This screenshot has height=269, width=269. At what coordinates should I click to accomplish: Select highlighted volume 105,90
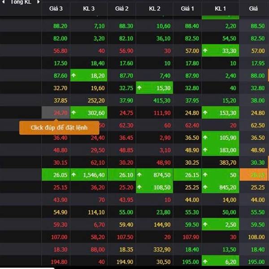pyautogui.click(x=220, y=138)
